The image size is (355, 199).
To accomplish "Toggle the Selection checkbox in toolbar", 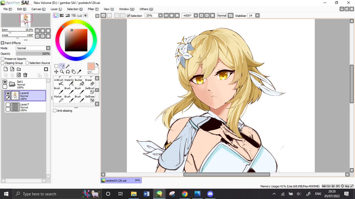I will [128, 16].
